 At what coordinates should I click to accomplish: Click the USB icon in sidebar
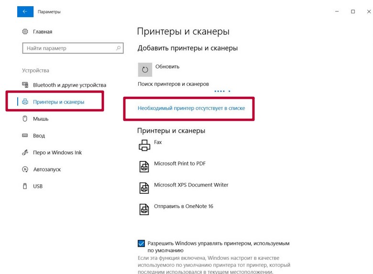pos(25,186)
